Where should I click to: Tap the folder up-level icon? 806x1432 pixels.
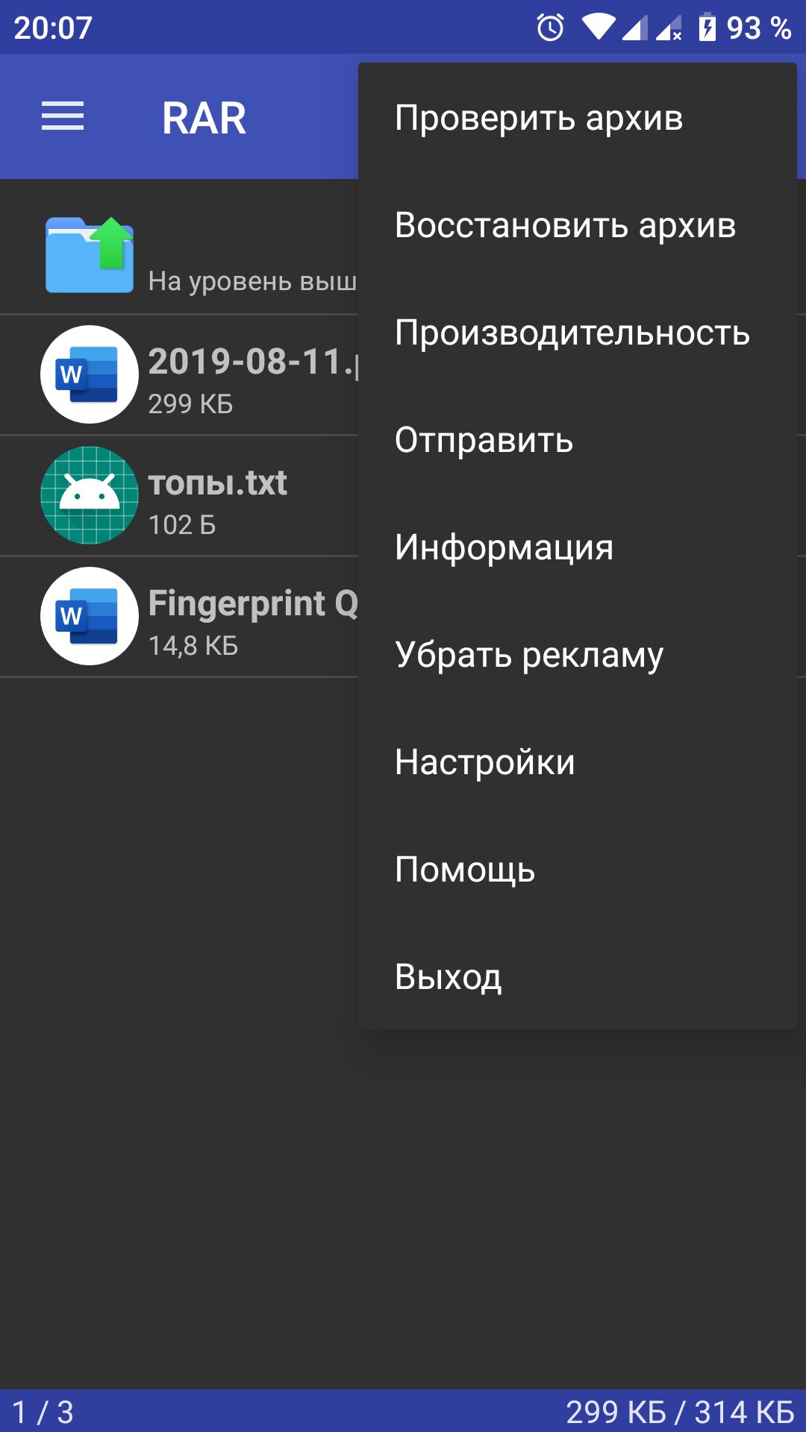90,254
